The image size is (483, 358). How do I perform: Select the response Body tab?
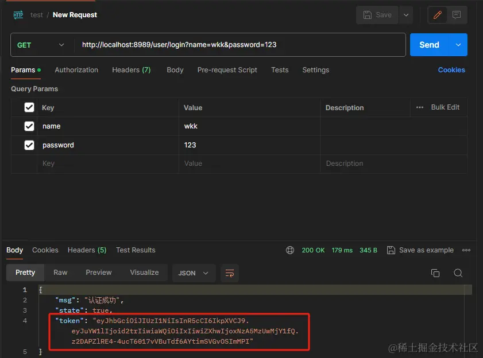pyautogui.click(x=14, y=250)
